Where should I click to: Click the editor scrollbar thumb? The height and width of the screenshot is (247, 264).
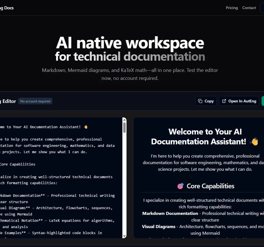[x=124, y=128]
